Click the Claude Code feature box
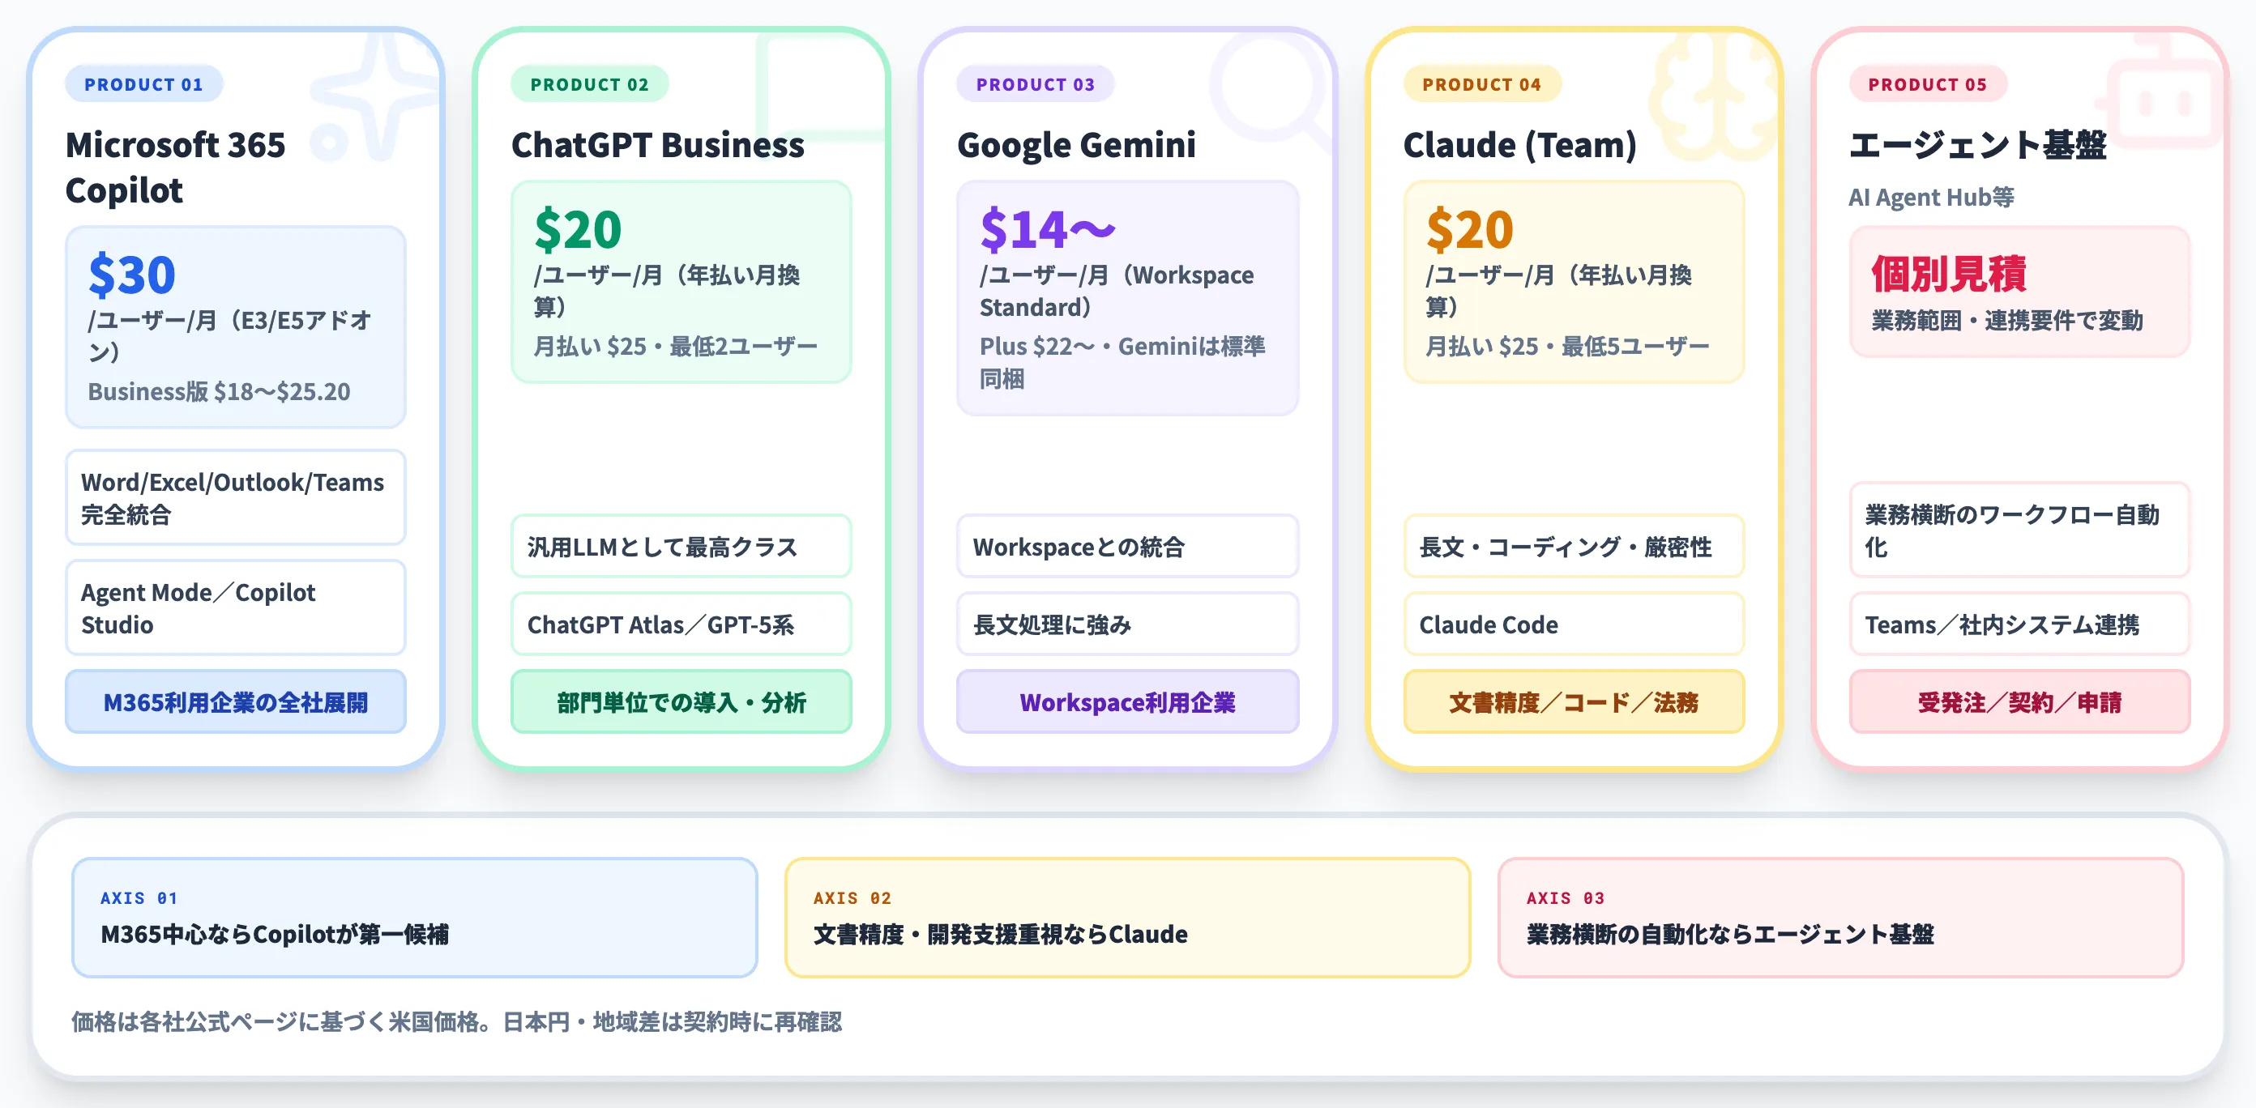 coord(1574,624)
